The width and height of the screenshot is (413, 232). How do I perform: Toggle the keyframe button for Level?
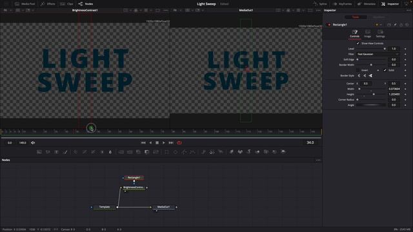405,49
